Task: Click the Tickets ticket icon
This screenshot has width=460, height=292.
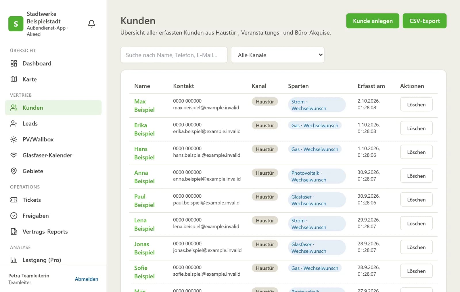Action: [x=14, y=200]
